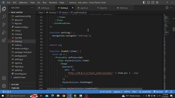The image size is (175, 98).
Task: Open the Run menu
Action: point(44,2)
